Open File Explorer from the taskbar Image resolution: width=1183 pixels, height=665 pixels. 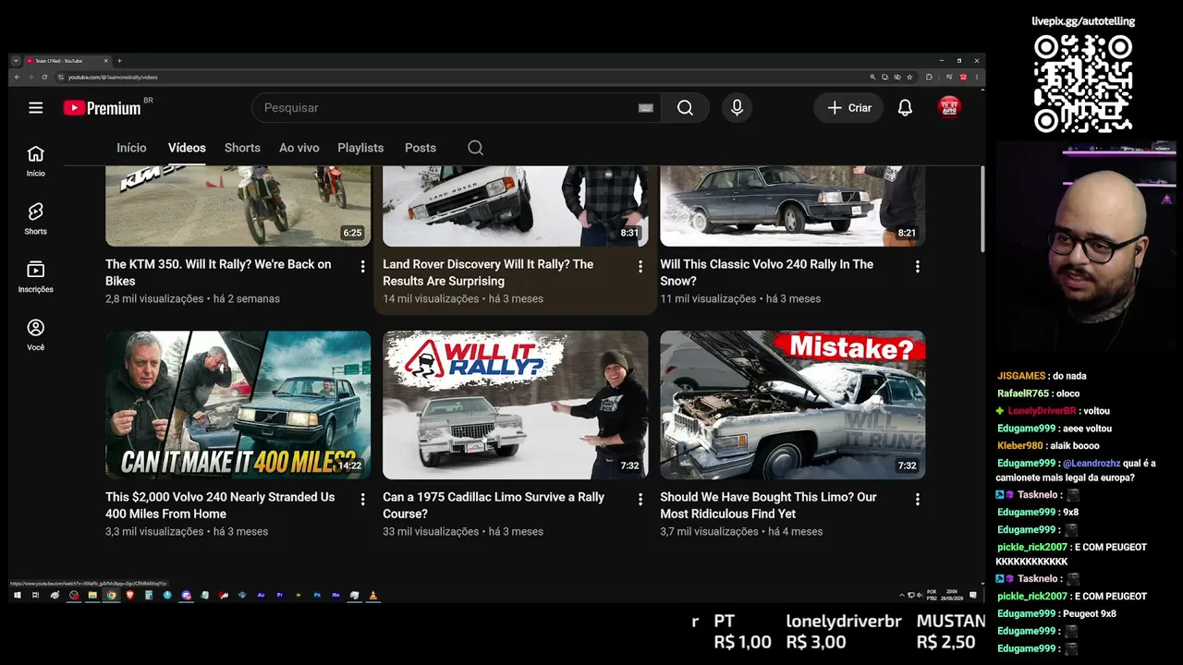(x=92, y=596)
